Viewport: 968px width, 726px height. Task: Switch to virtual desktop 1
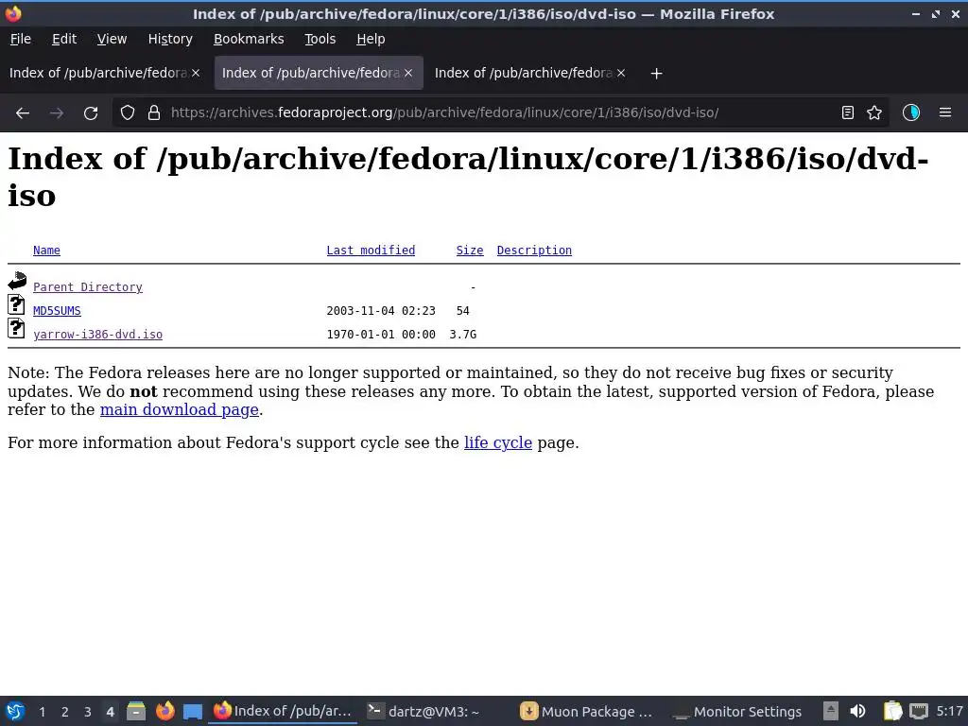tap(42, 712)
